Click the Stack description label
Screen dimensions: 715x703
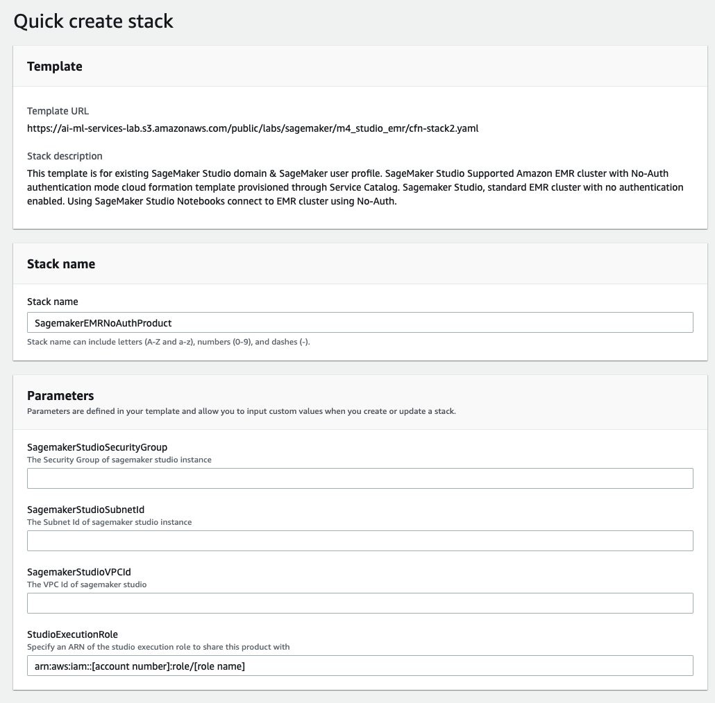point(65,156)
